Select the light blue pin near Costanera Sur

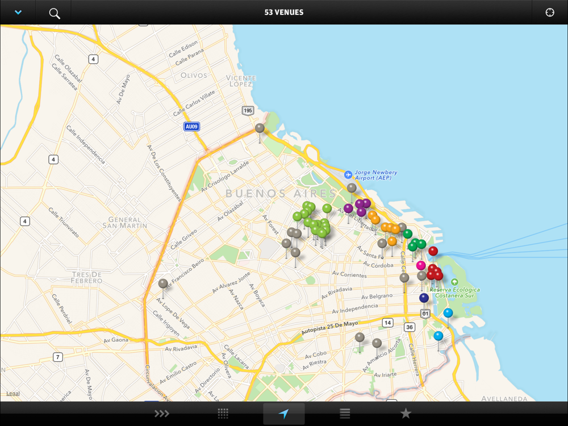click(448, 312)
